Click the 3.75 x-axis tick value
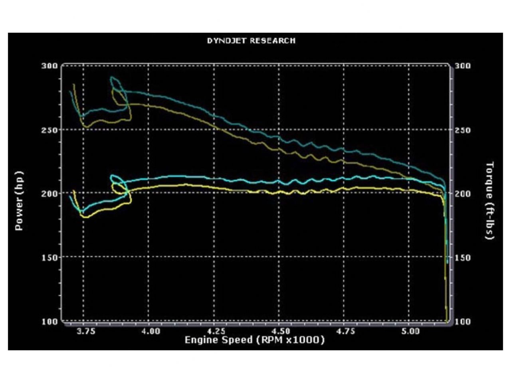The width and height of the screenshot is (511, 383). (x=86, y=332)
